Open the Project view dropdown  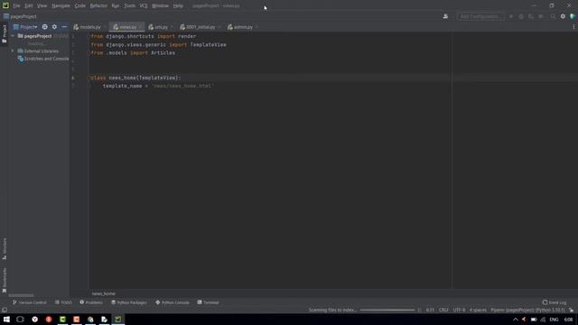25,27
